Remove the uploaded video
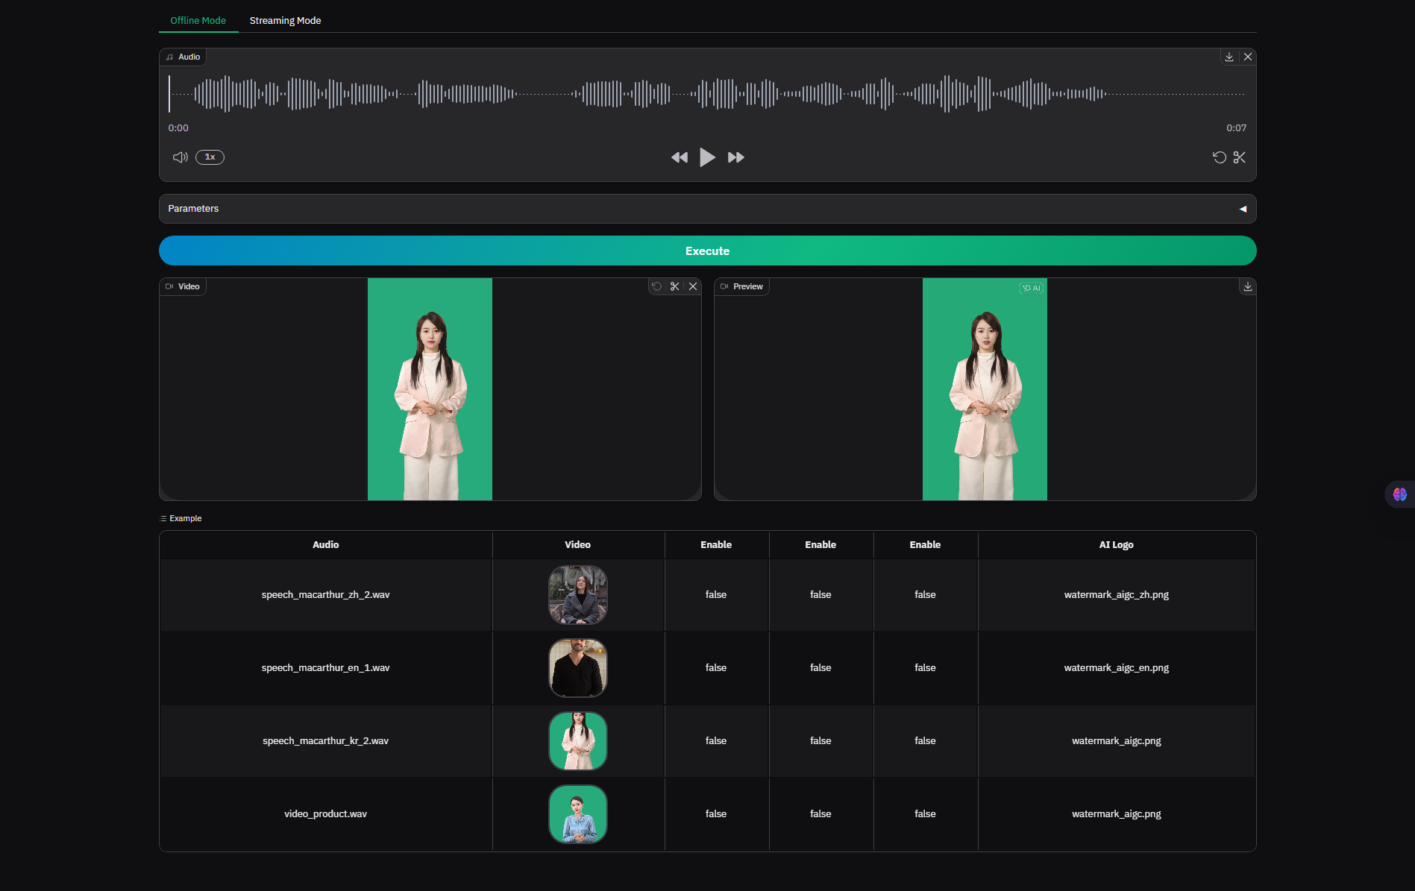Screen dimensions: 1415x891 (x=693, y=286)
